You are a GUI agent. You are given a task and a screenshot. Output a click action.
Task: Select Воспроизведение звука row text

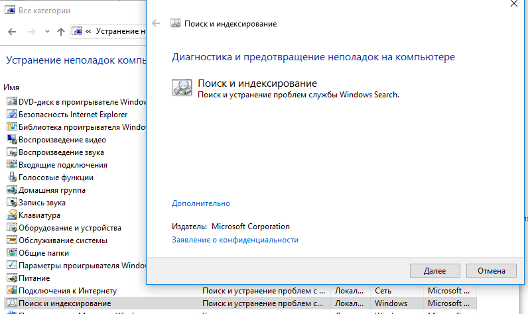(61, 152)
